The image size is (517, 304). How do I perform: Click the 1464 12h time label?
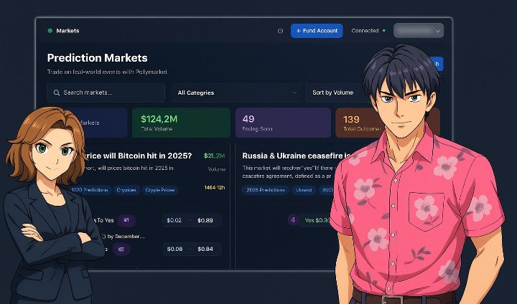coord(214,187)
